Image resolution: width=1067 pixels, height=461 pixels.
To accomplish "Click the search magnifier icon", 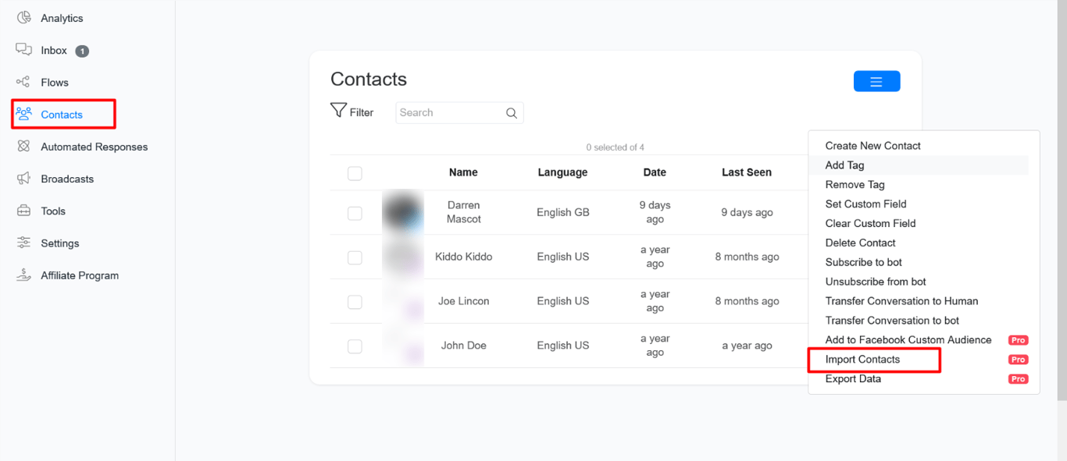I will (x=512, y=113).
